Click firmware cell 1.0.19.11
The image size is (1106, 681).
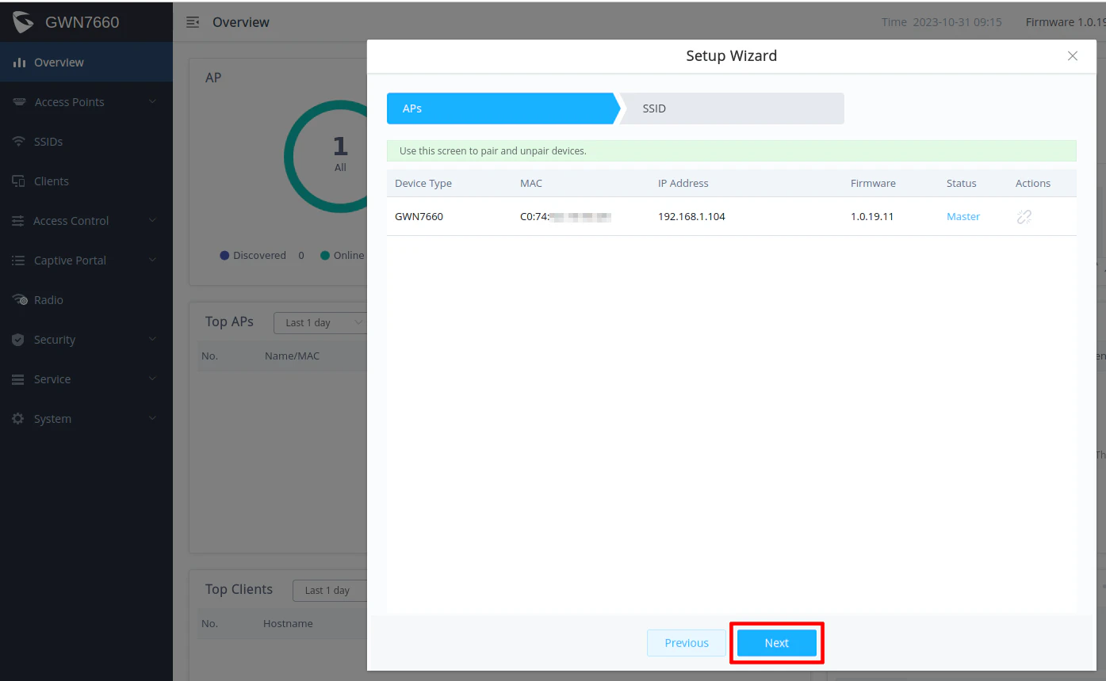[x=872, y=216]
